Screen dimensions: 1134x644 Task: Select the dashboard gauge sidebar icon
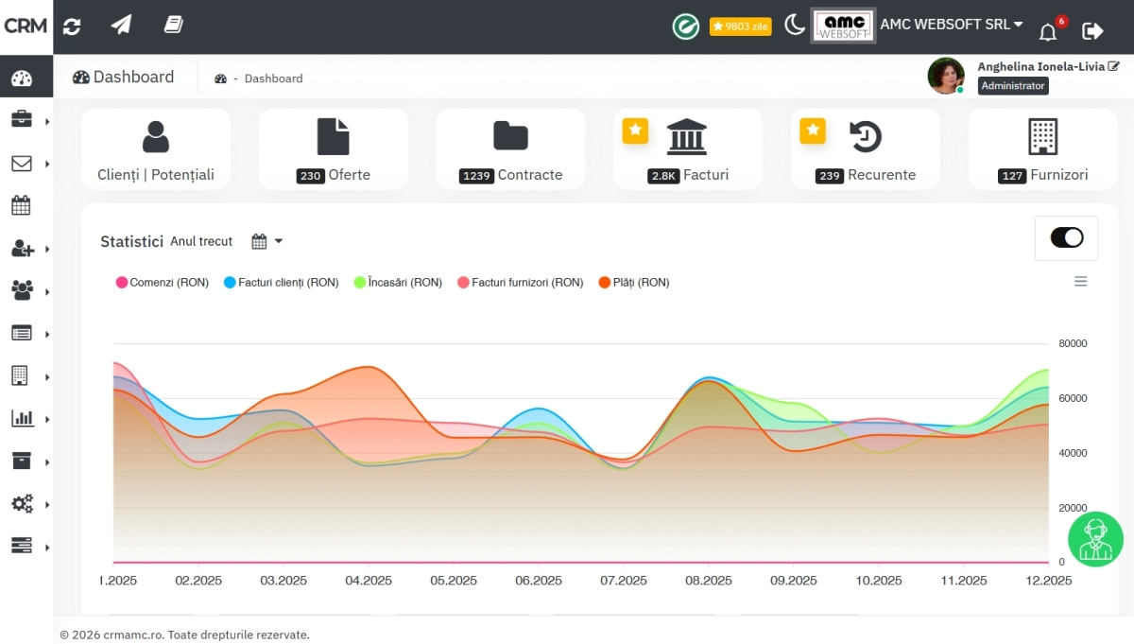pos(22,79)
